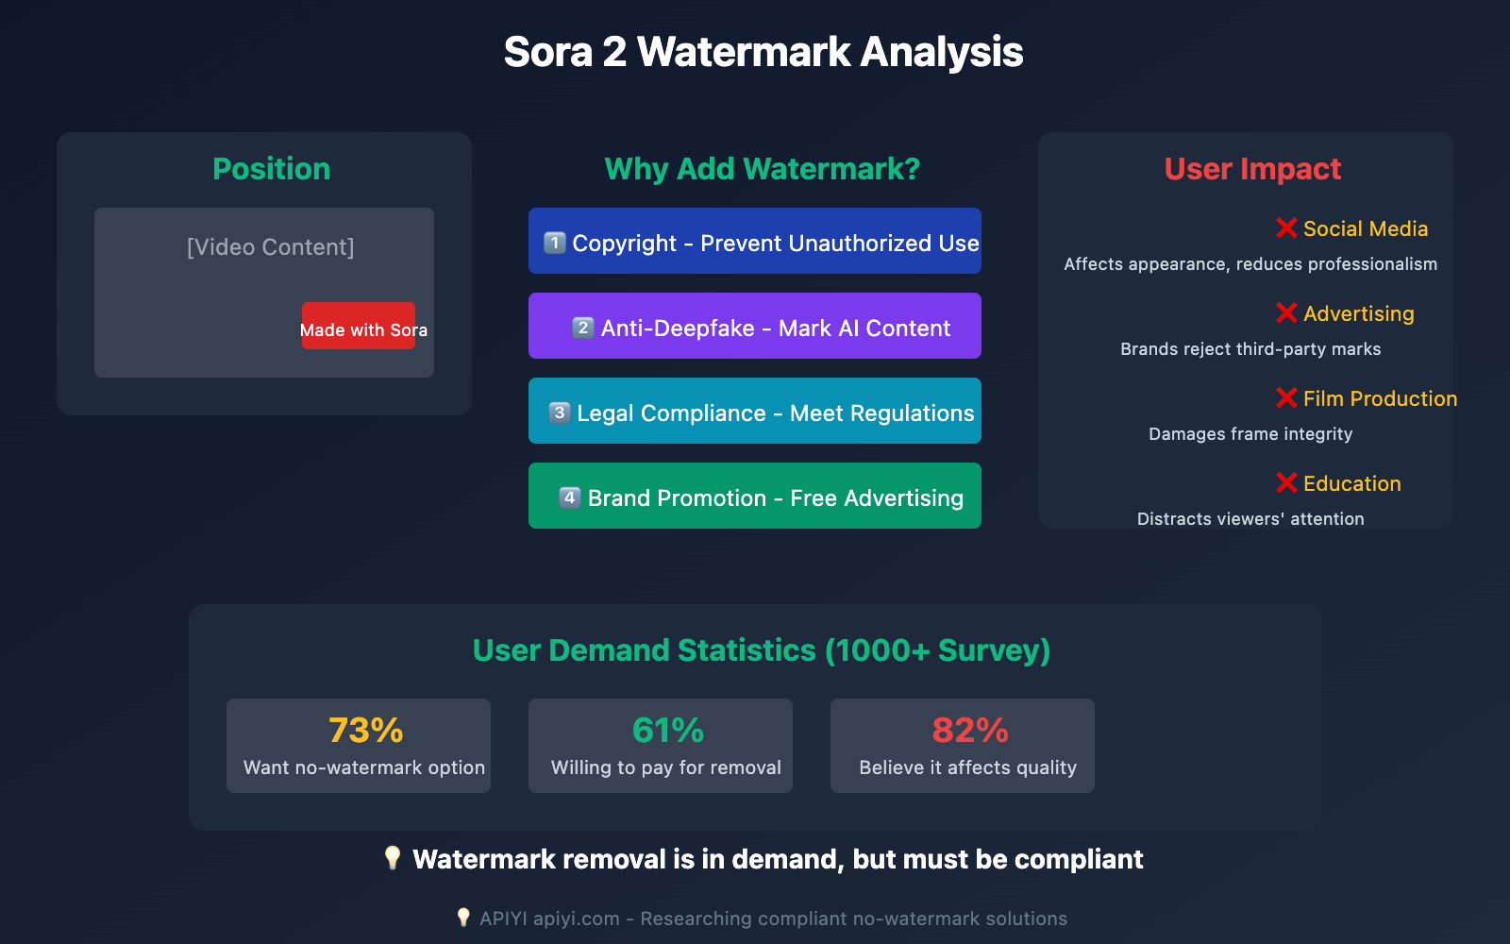Open the APIYI apiyi.com footer link
The width and height of the screenshot is (1510, 944).
549,919
